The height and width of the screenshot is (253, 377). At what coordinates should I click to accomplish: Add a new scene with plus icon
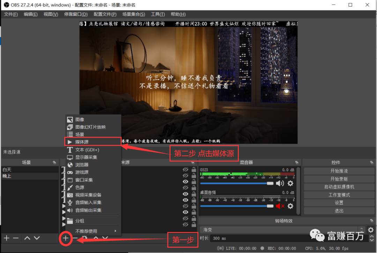coord(6,238)
